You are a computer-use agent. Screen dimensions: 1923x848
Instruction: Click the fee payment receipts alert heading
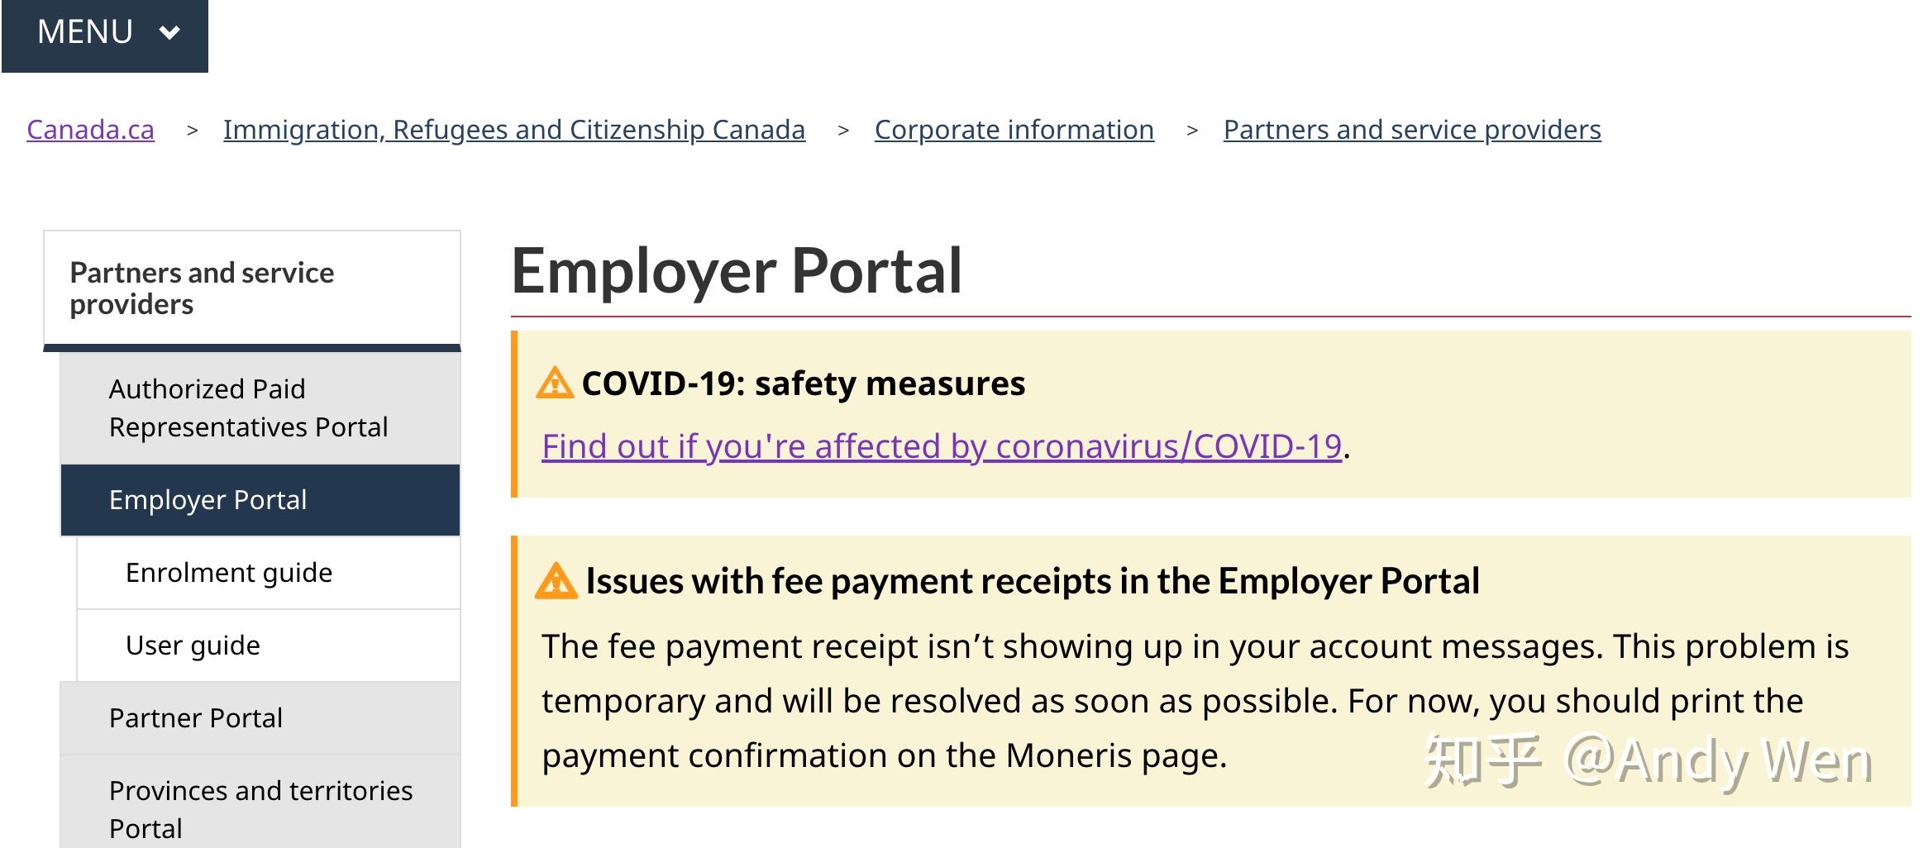[x=1032, y=581]
